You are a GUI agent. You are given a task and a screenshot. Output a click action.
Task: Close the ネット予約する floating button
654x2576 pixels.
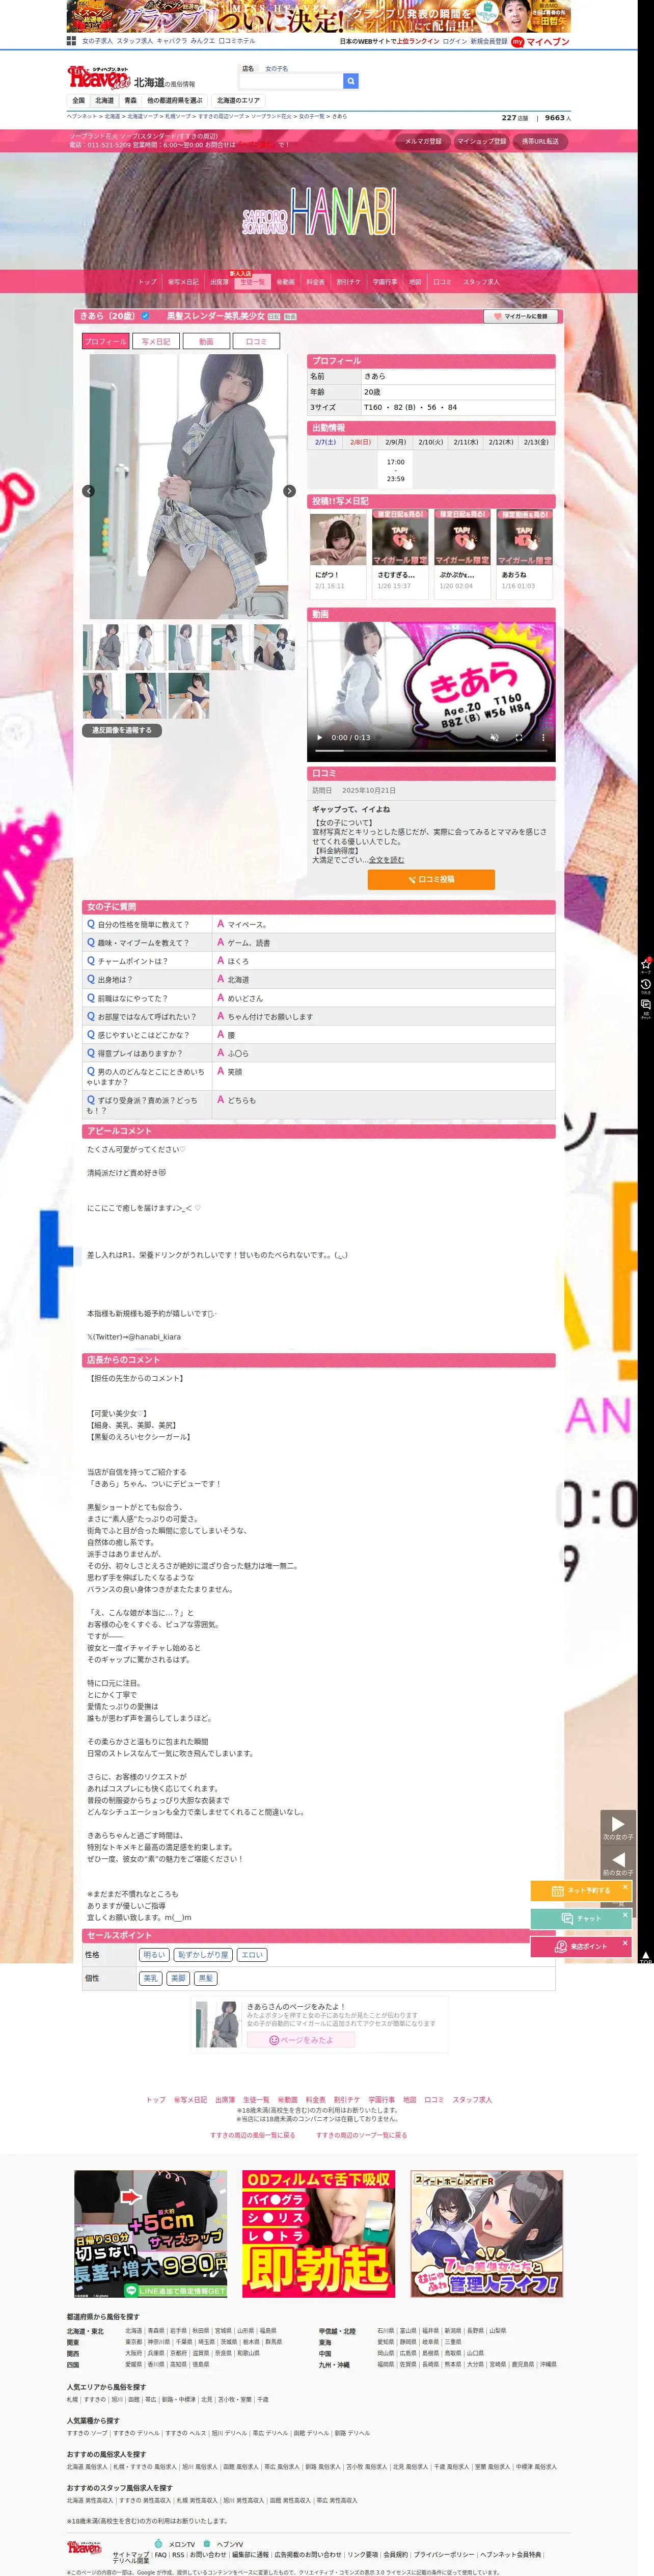click(625, 1888)
